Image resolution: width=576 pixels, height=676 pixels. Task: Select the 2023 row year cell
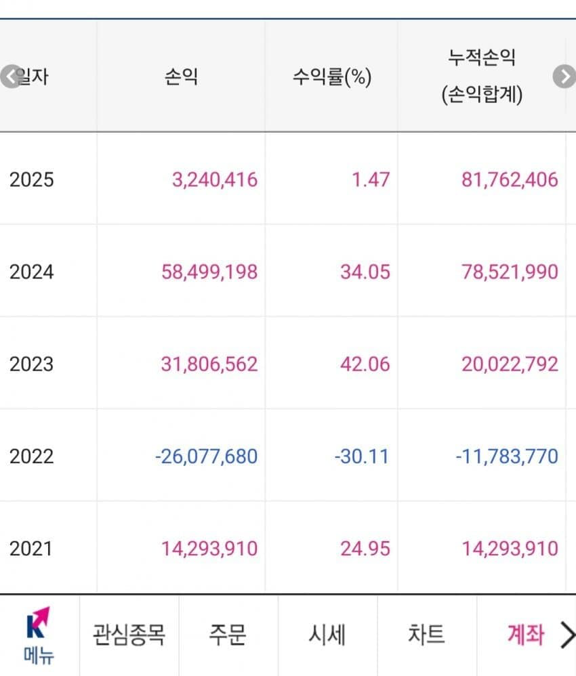pos(31,364)
